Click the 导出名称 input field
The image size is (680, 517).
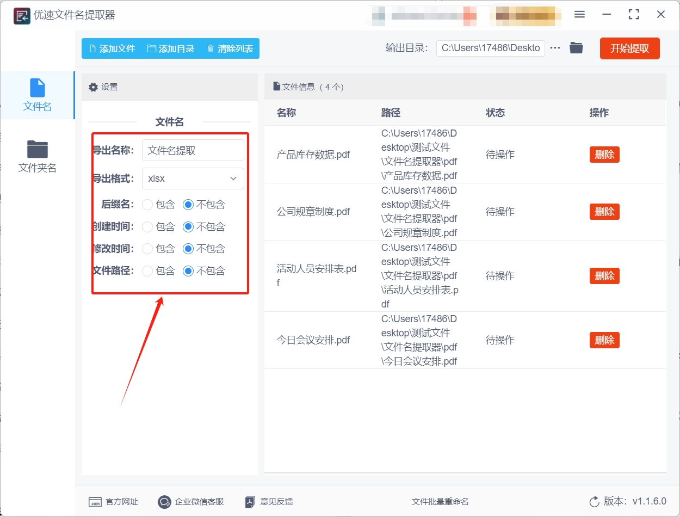[193, 150]
